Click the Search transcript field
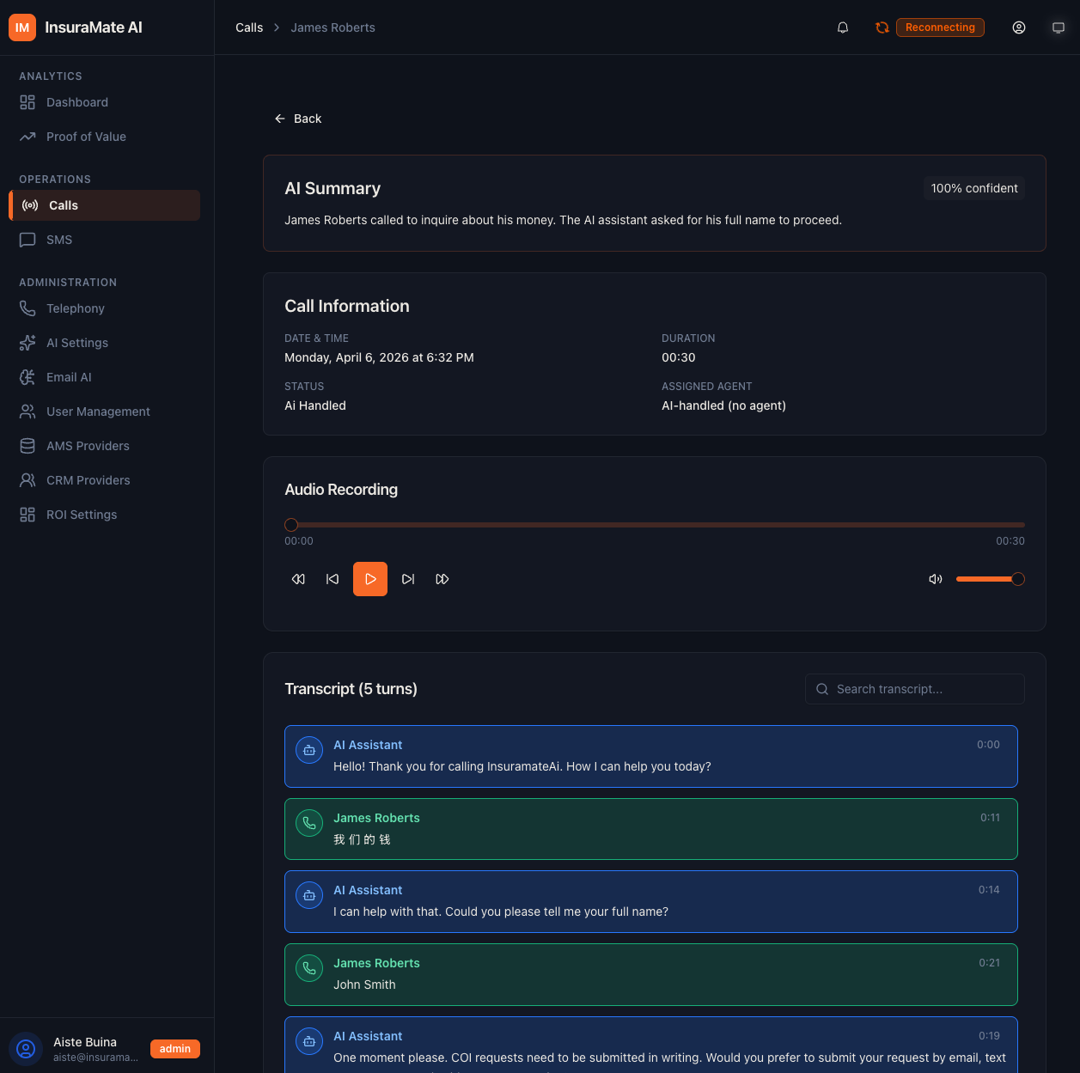The image size is (1080, 1073). 914,688
